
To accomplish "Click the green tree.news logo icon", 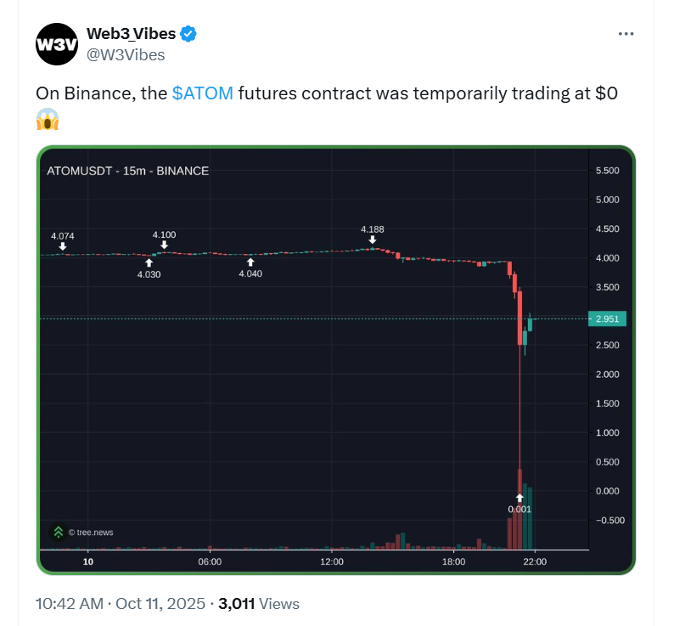I will (58, 533).
